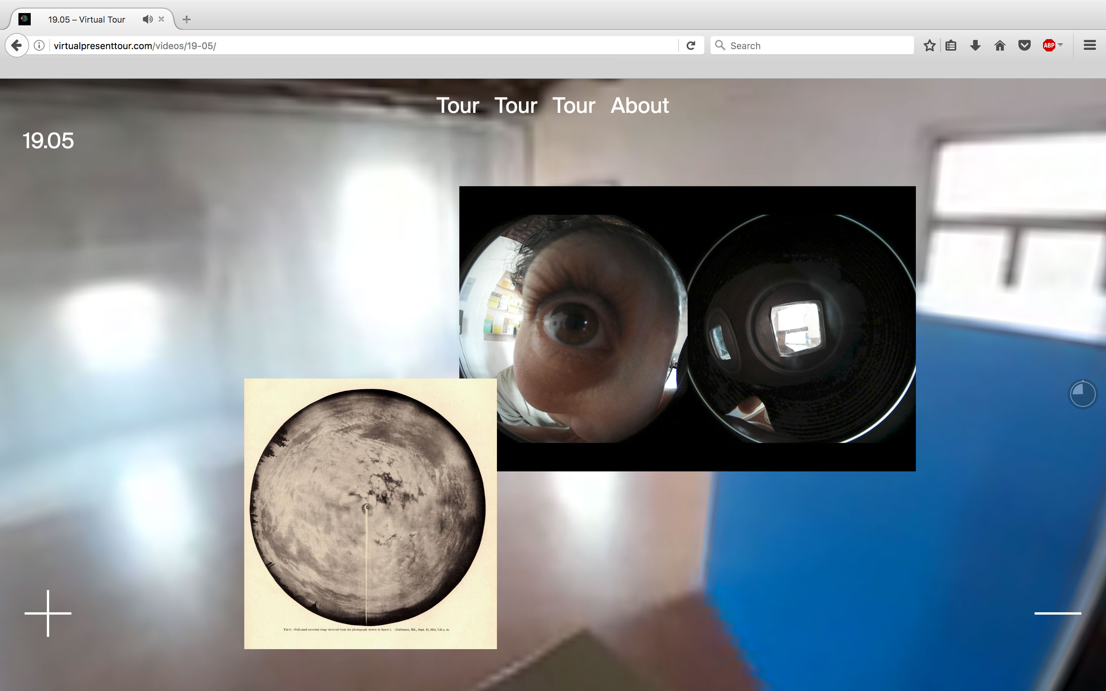Mute the tab audio speaker icon
Screen dimensions: 1106x691
click(x=147, y=19)
